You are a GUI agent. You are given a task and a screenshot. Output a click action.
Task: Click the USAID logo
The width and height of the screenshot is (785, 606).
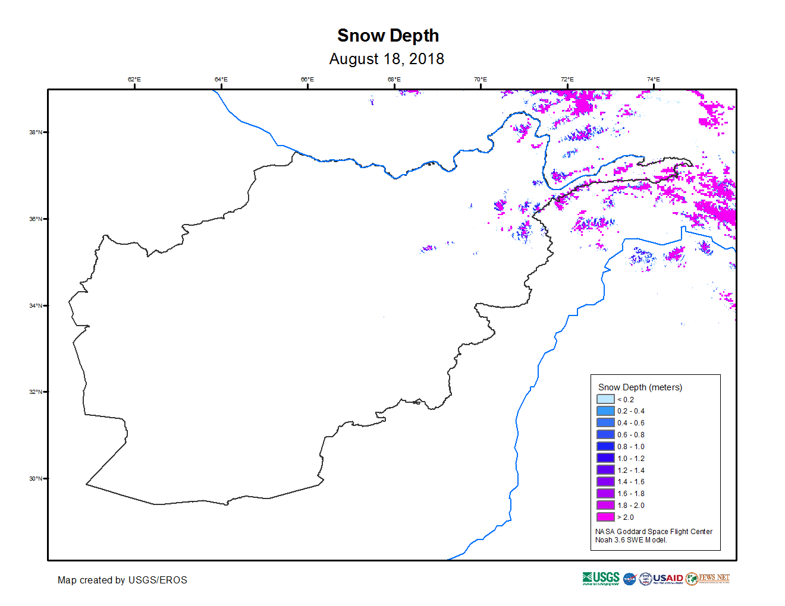[x=661, y=579]
